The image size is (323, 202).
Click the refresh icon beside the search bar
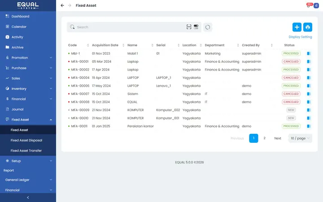tap(208, 27)
